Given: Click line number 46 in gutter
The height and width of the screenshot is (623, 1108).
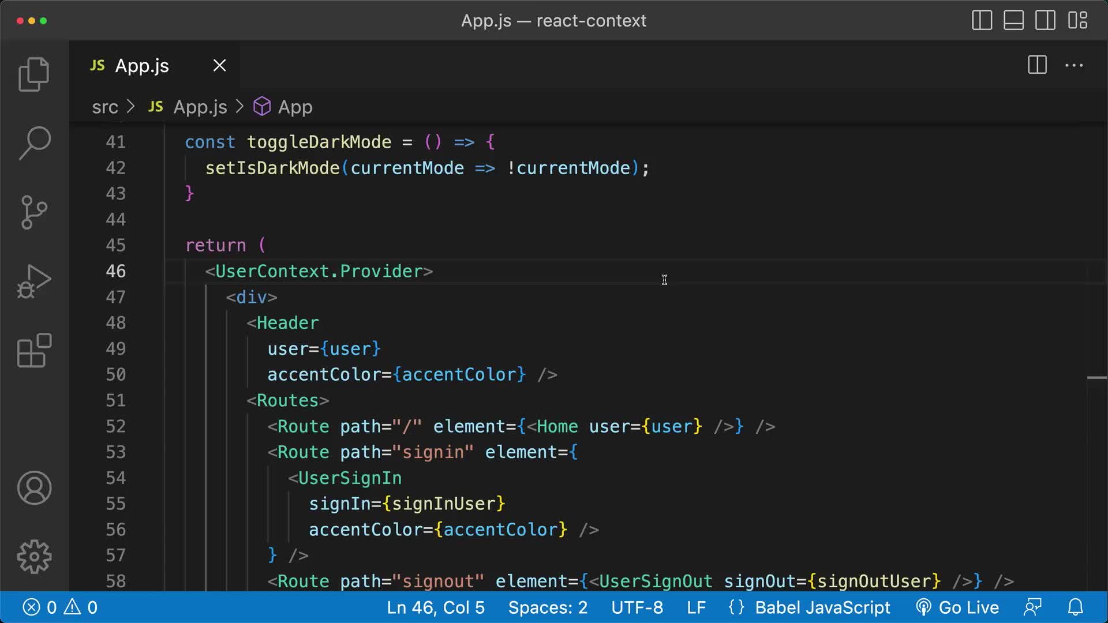Looking at the screenshot, I should pyautogui.click(x=115, y=271).
